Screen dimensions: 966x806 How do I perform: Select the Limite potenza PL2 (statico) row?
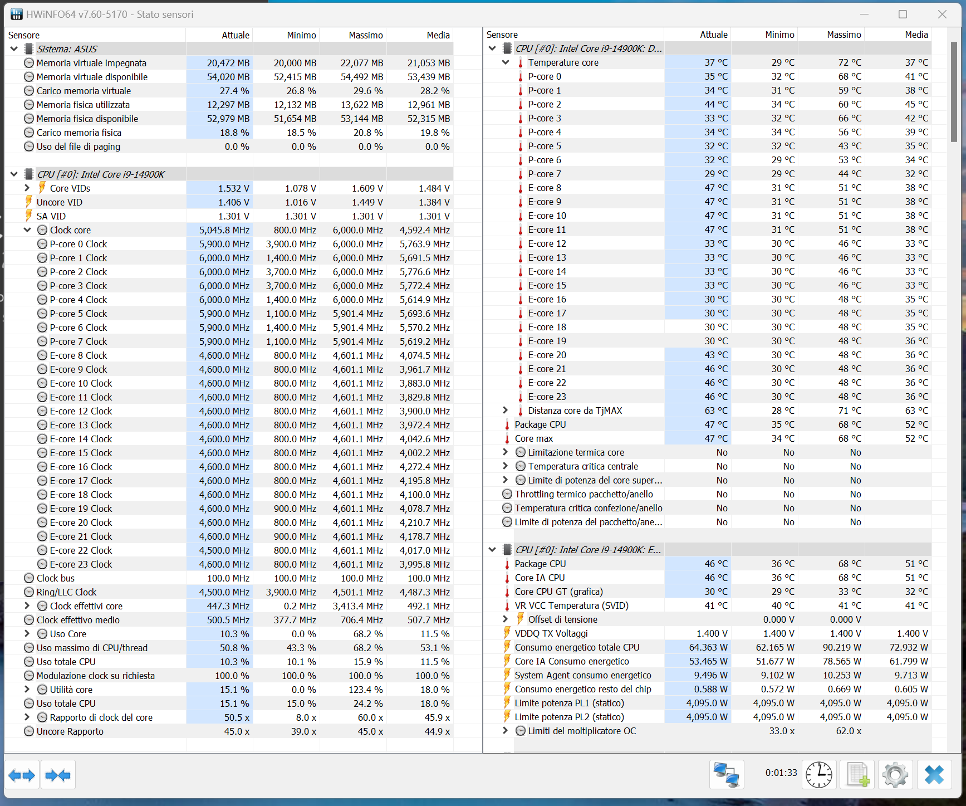coord(707,717)
